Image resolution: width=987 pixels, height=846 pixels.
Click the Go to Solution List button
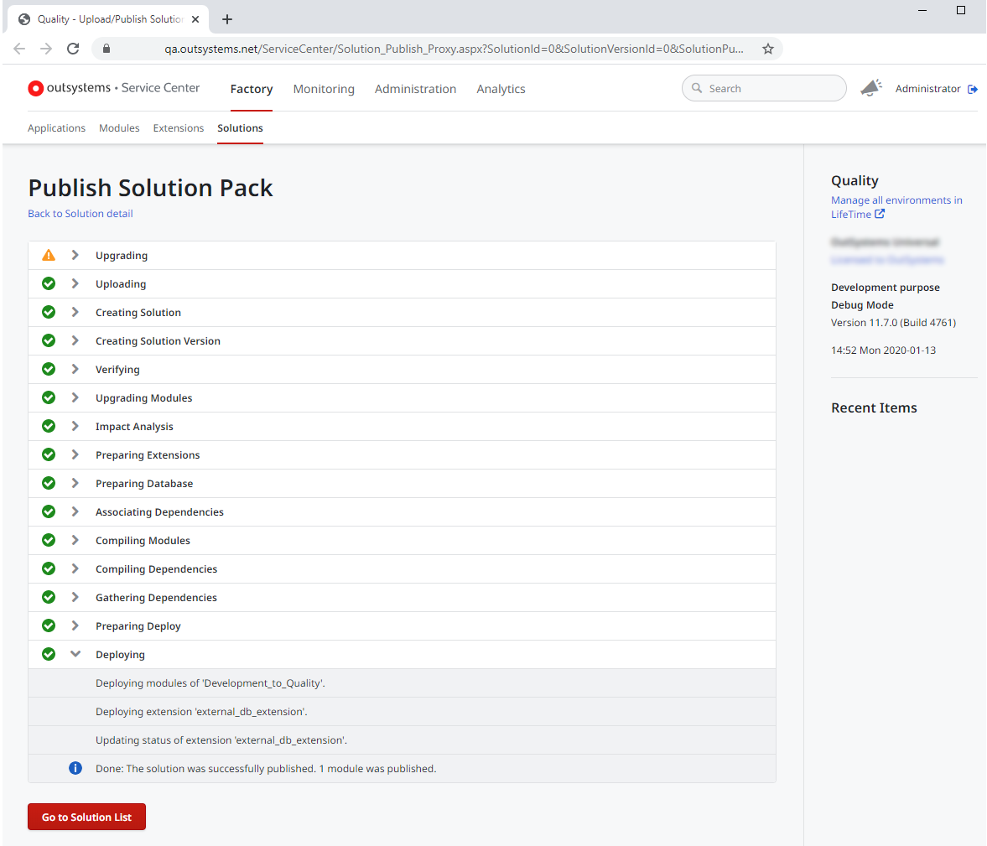(x=86, y=816)
